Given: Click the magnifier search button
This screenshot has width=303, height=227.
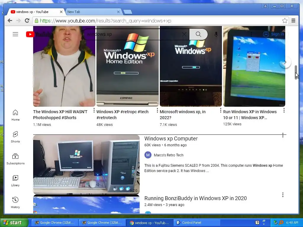Looking at the screenshot, I should point(199,34).
